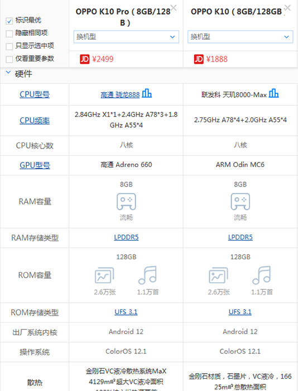Viewport: 298px width, 391px height.
Task: Click the 散热 row label
Action: click(35, 382)
